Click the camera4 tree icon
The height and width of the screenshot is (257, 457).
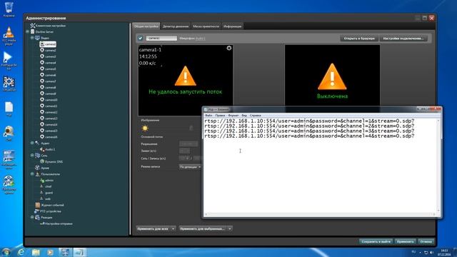click(x=42, y=63)
